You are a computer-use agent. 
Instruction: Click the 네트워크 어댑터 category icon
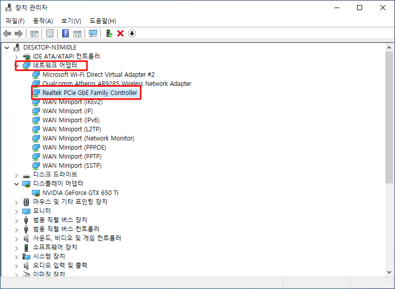point(26,66)
